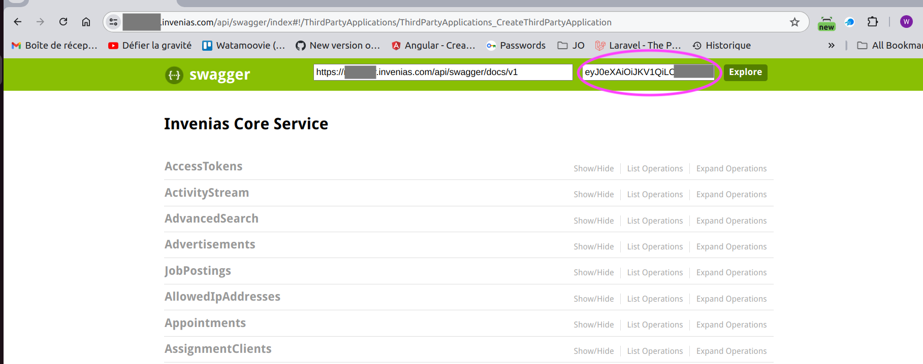Show/Hide AssignmentClients operations

point(593,351)
